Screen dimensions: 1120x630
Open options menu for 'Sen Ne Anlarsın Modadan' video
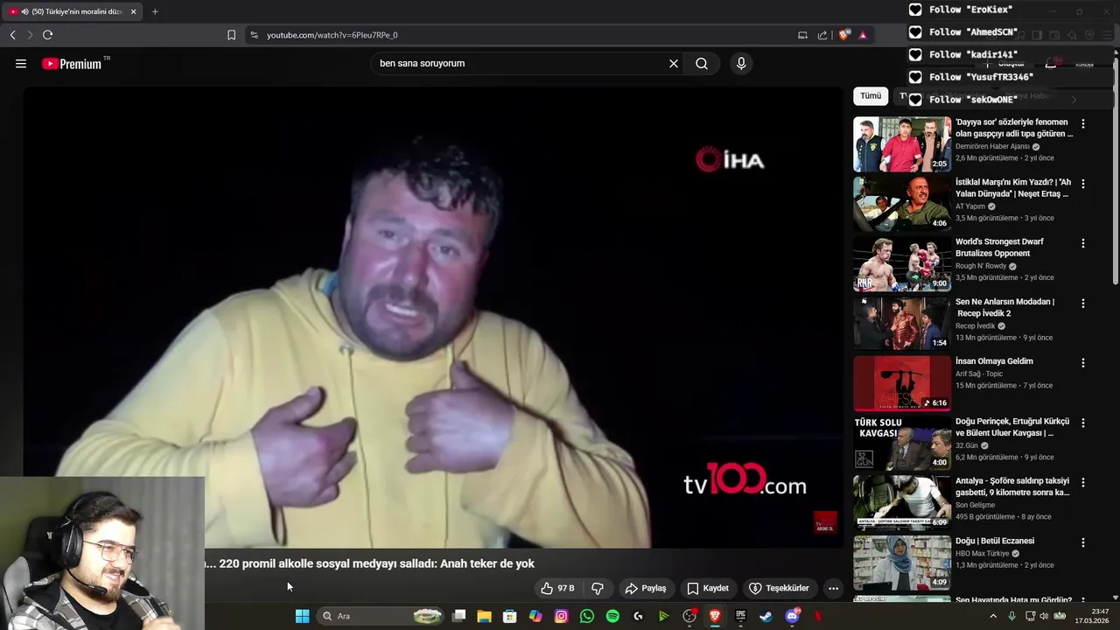(x=1083, y=304)
